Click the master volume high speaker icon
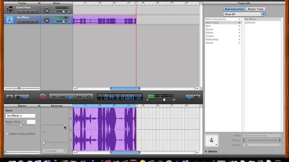Viewport: 289px width, 162px height. coord(174,100)
